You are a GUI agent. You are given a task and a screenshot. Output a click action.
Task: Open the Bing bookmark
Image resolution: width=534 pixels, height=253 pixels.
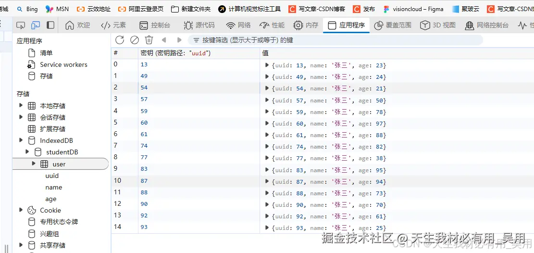tap(27, 9)
